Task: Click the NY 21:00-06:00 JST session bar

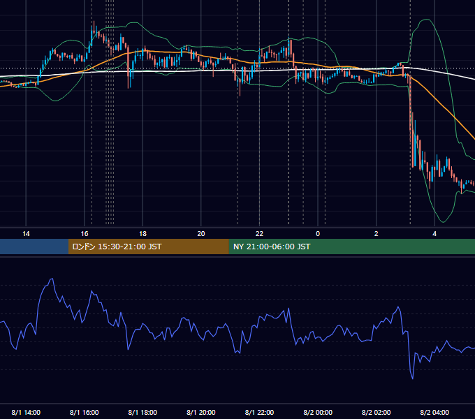Action: point(351,247)
